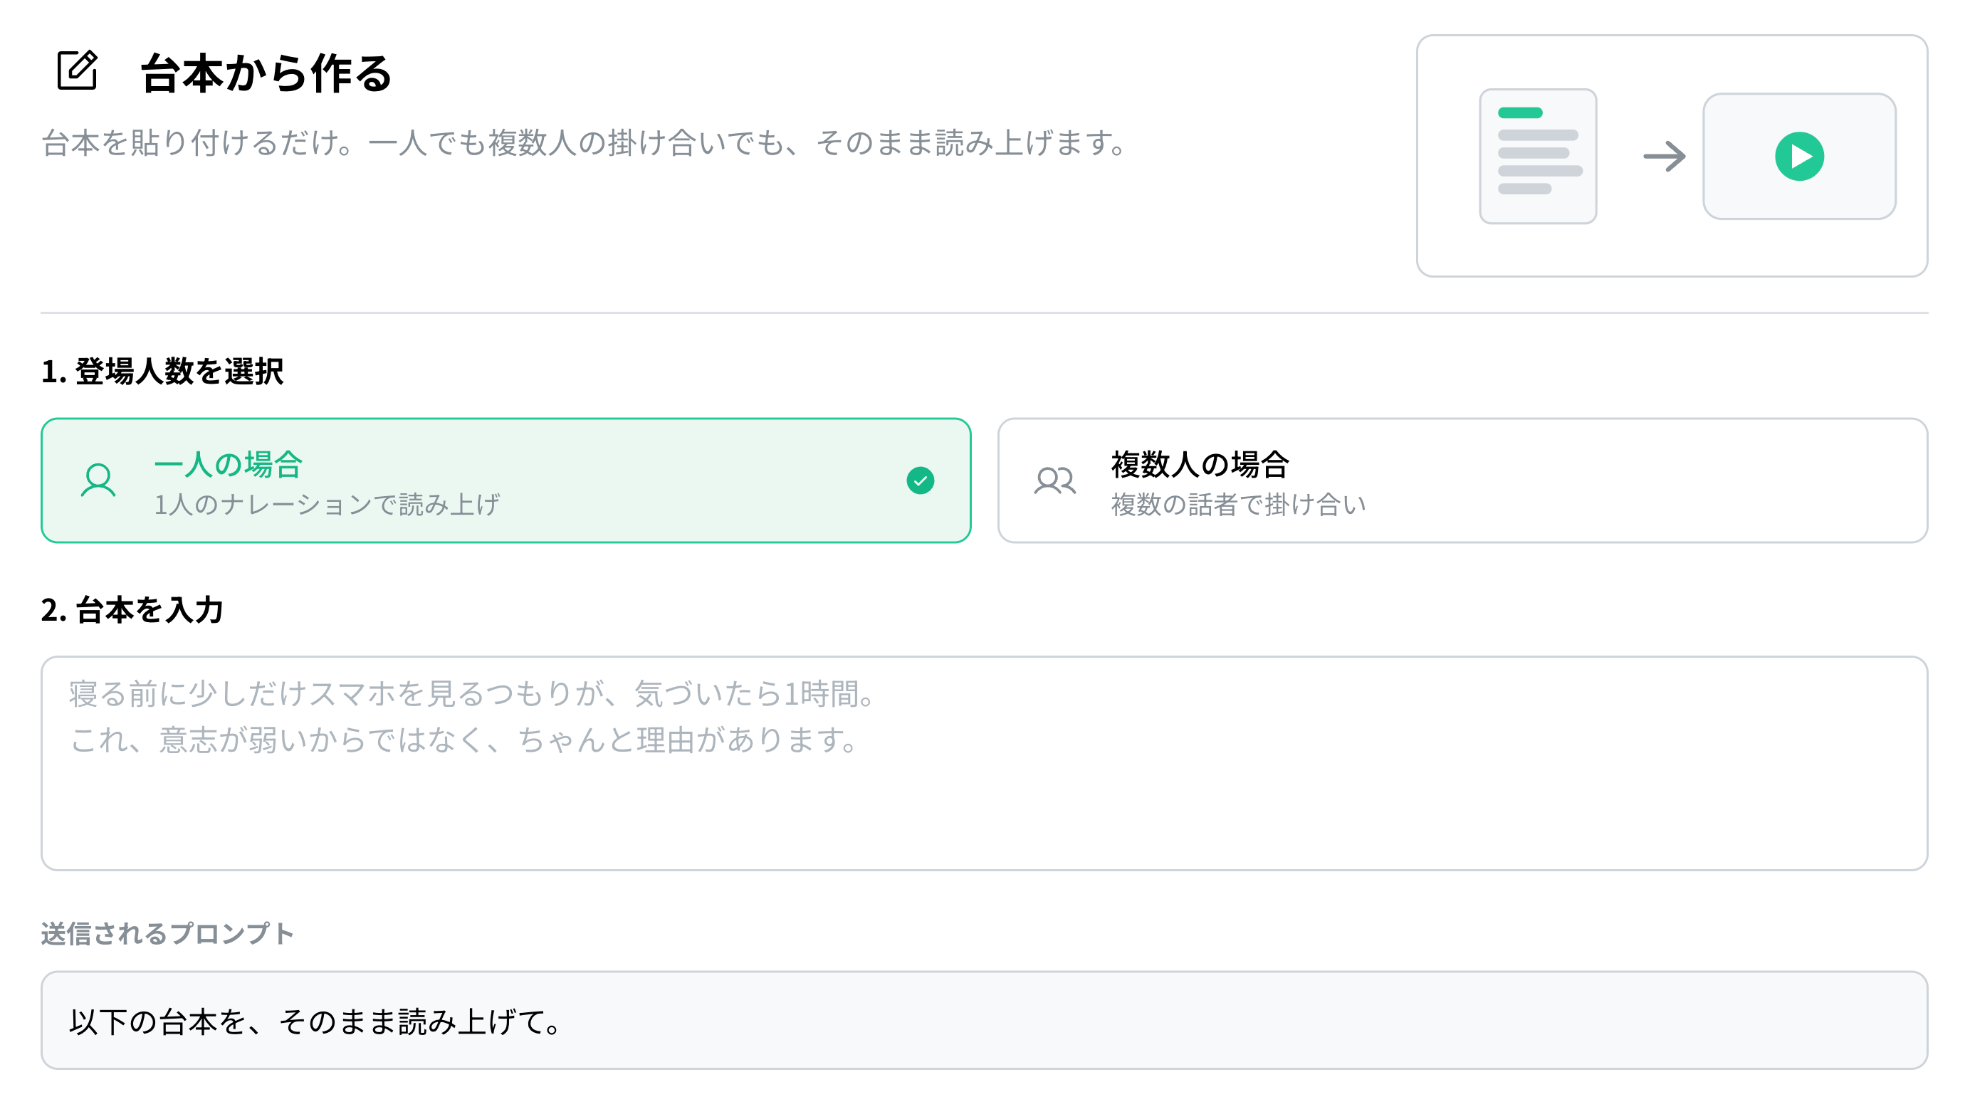Click the green play button in the illustration

click(1798, 157)
